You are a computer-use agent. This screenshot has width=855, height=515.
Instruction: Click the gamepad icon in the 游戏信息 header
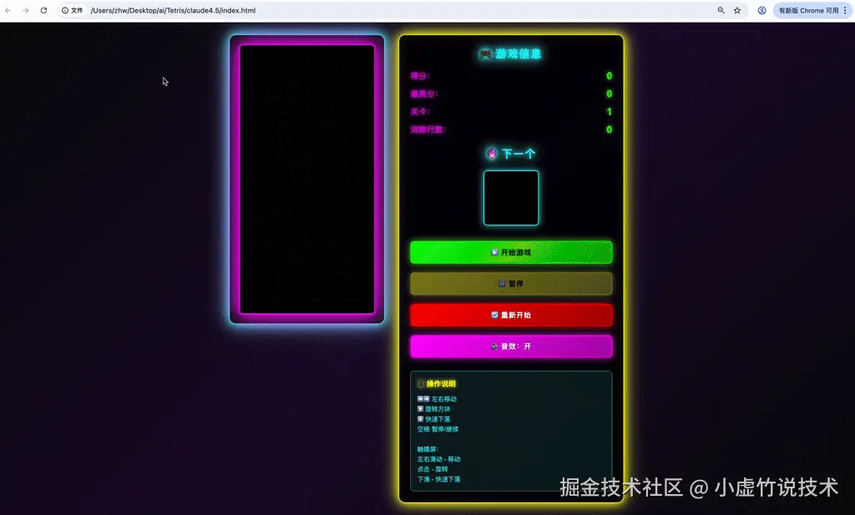pyautogui.click(x=484, y=54)
